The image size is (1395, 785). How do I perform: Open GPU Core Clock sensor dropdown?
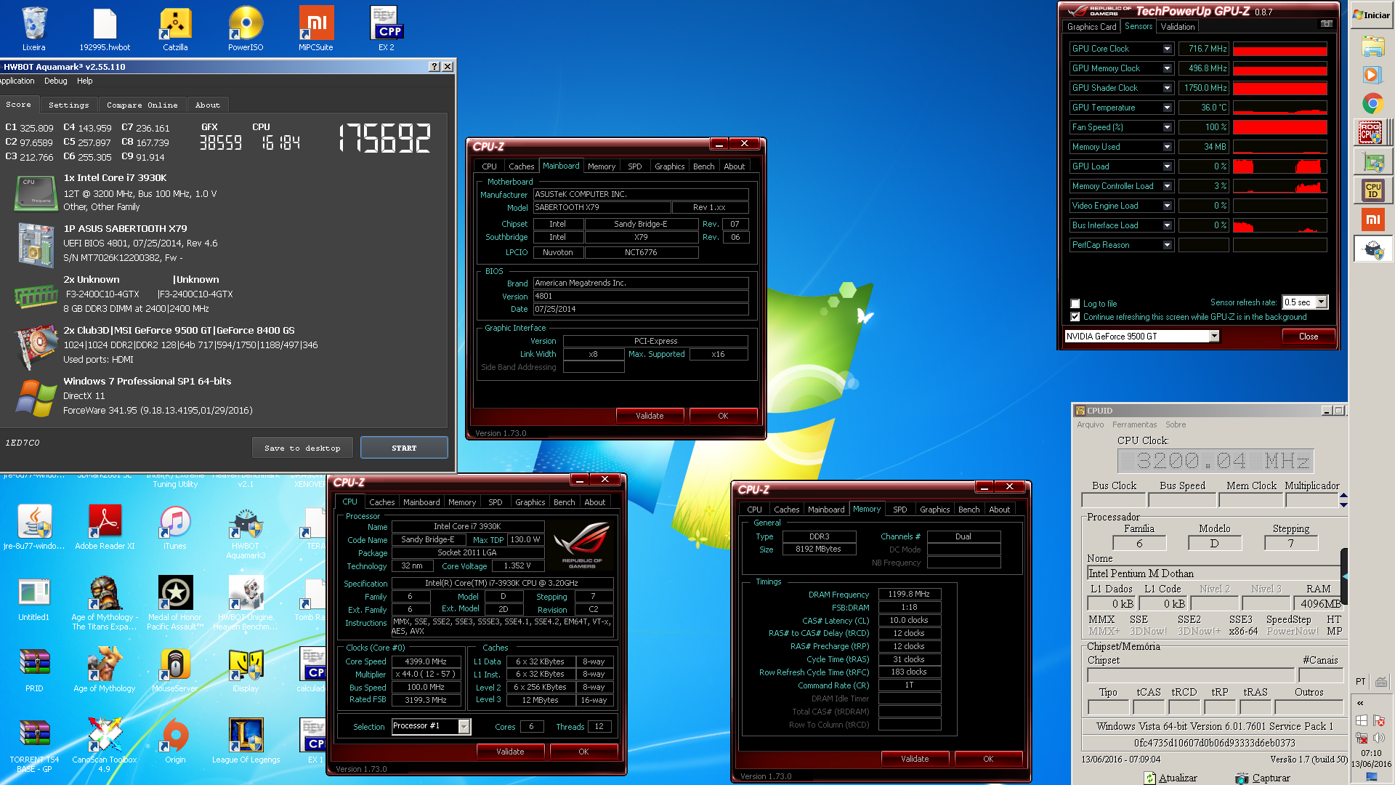(1167, 49)
